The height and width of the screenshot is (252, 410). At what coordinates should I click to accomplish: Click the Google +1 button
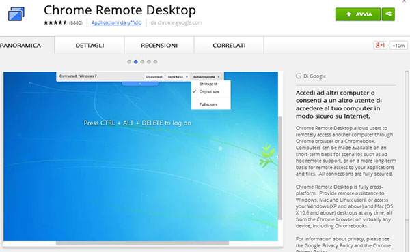(x=380, y=46)
